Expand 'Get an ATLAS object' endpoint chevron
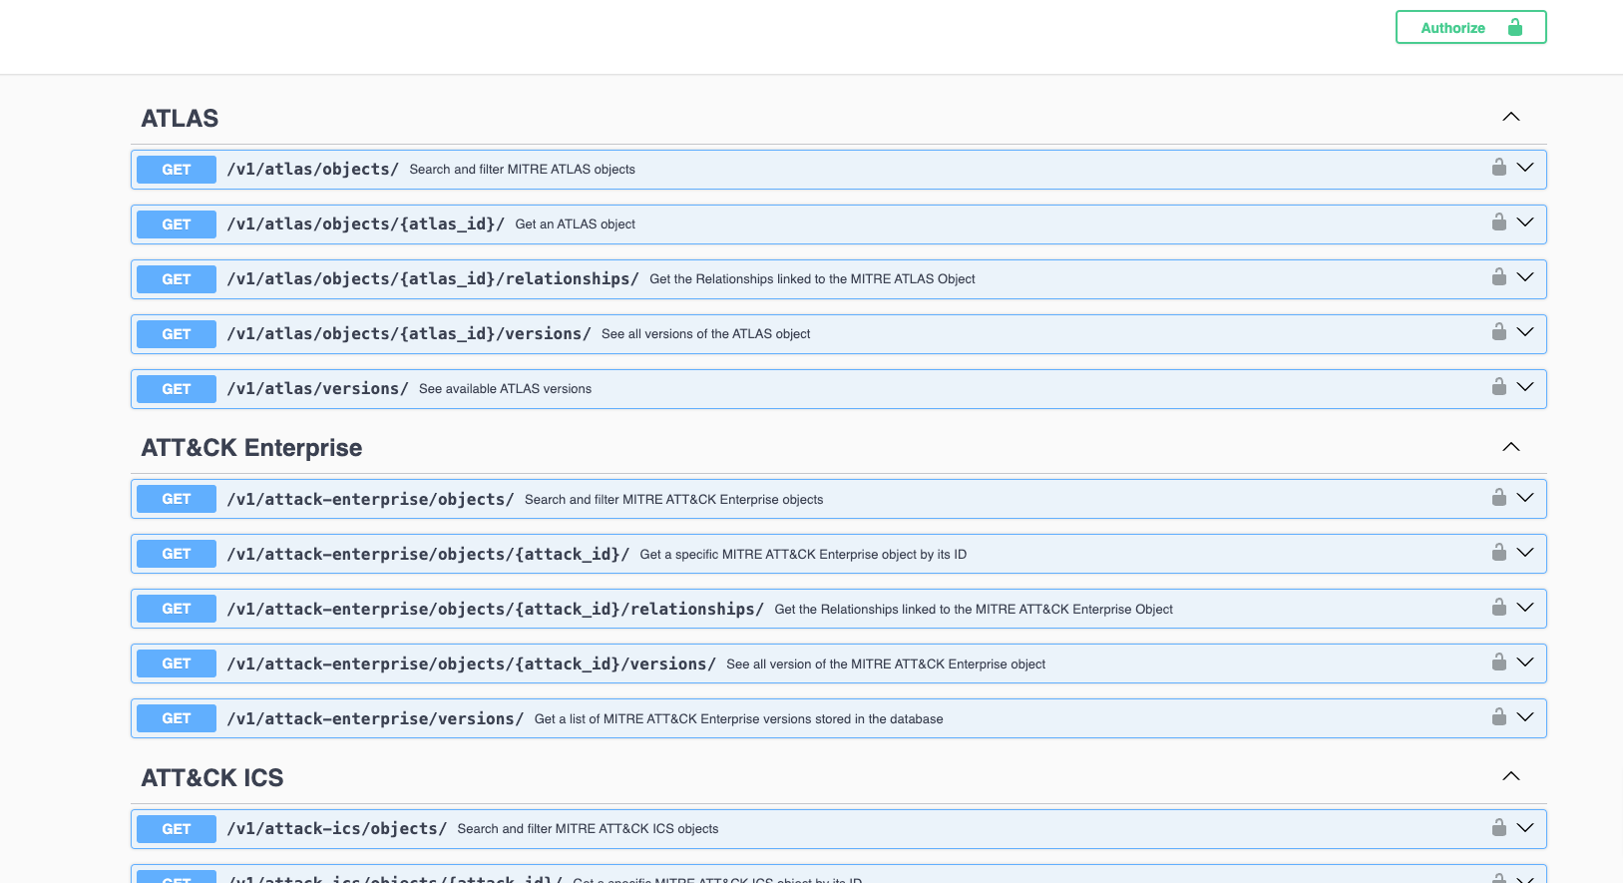The height and width of the screenshot is (883, 1623). (x=1525, y=222)
